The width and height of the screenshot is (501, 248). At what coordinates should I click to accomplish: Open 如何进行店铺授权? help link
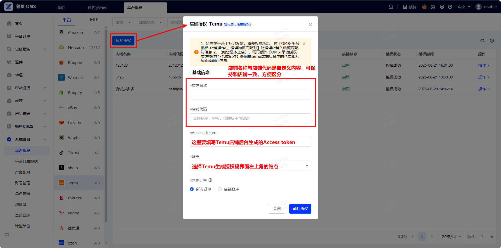(x=238, y=24)
